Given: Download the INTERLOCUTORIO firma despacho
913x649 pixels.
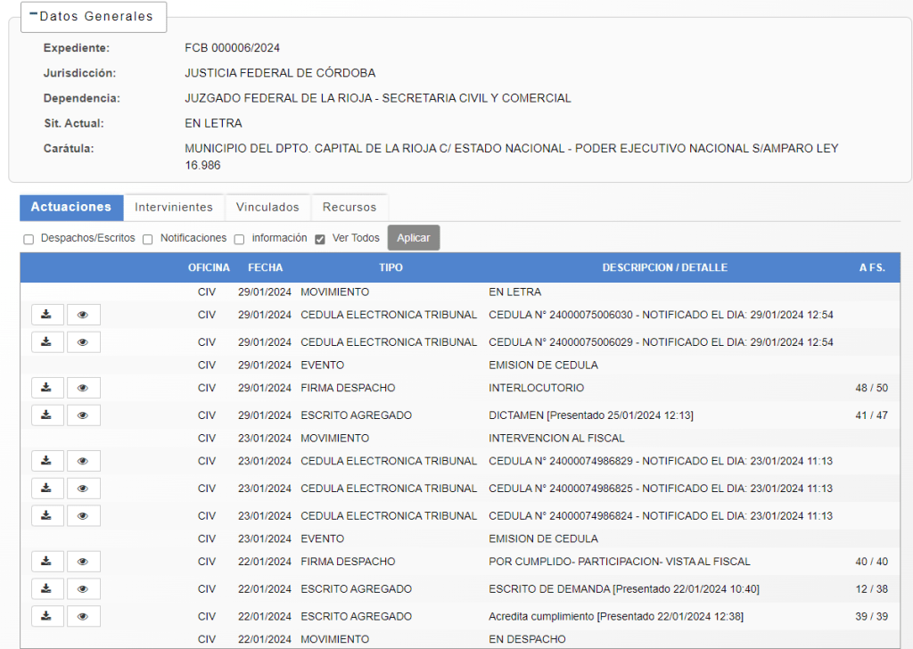Looking at the screenshot, I should (x=47, y=388).
